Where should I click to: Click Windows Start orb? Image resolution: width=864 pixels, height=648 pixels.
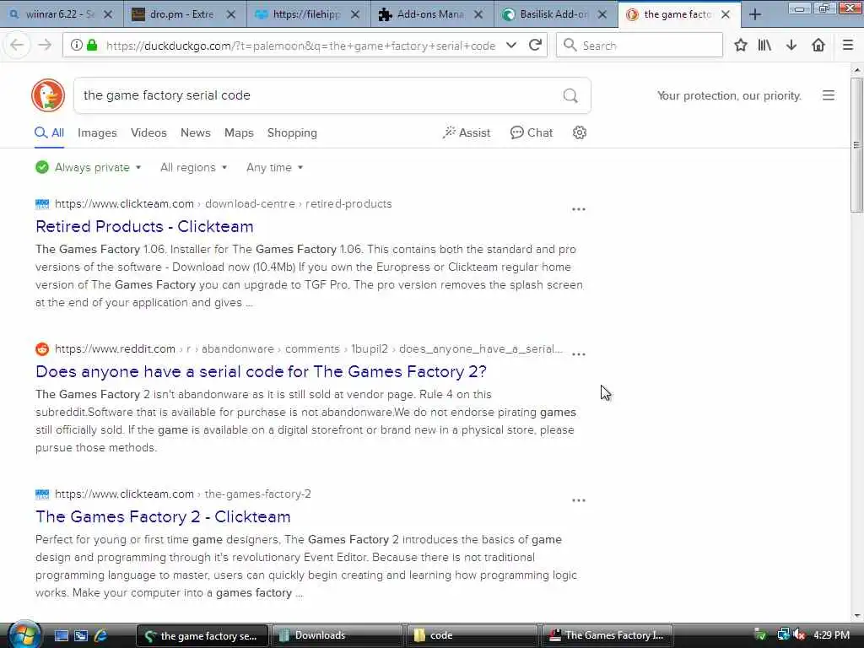[x=23, y=634]
